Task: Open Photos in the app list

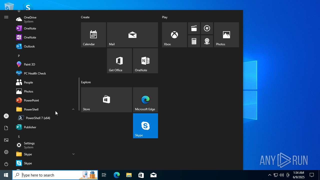Action: point(45,91)
